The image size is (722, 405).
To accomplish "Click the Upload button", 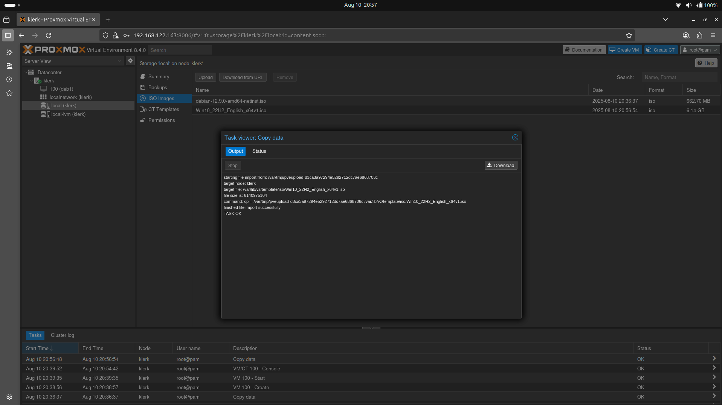I will pos(205,77).
